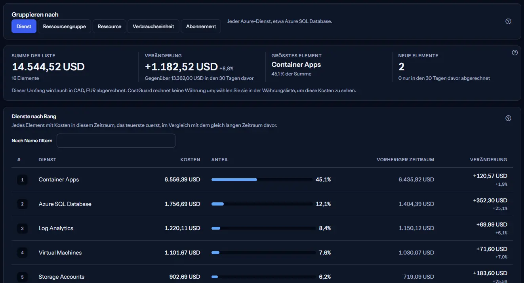
Task: Select the Dienst grouping tab
Action: click(24, 26)
